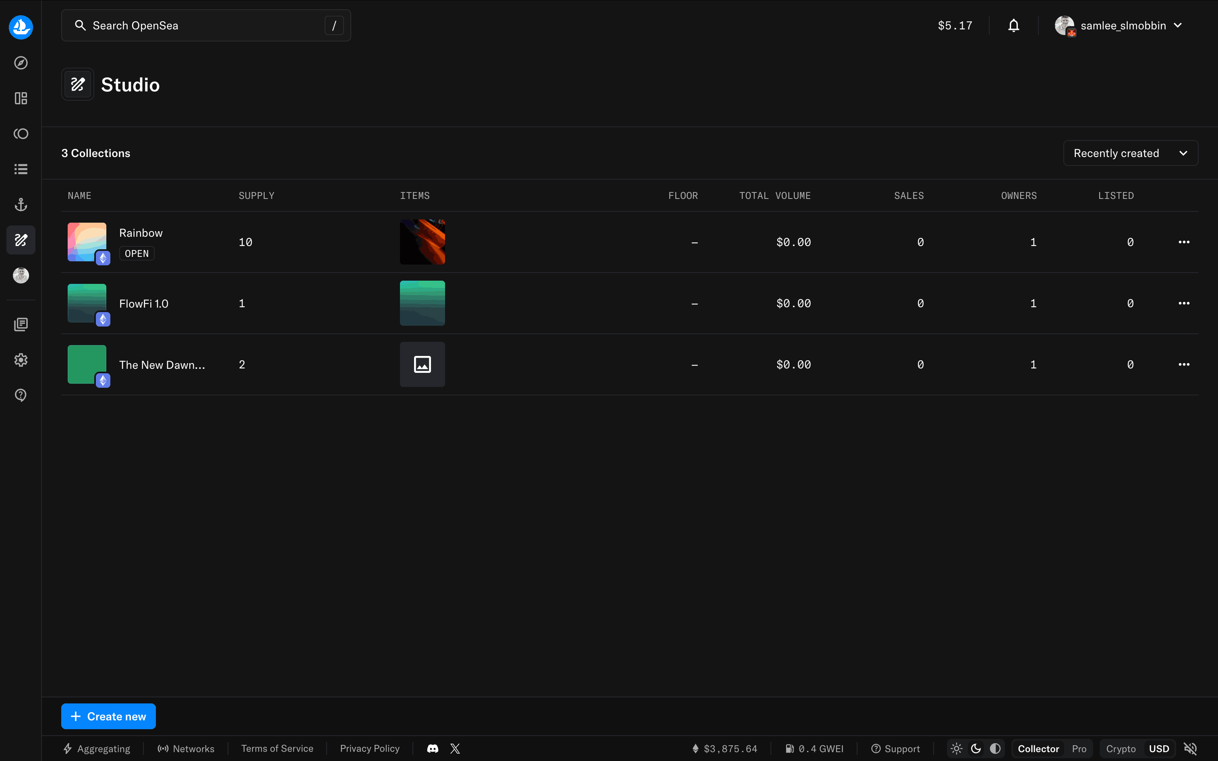Click the Help question mark icon

click(x=20, y=395)
